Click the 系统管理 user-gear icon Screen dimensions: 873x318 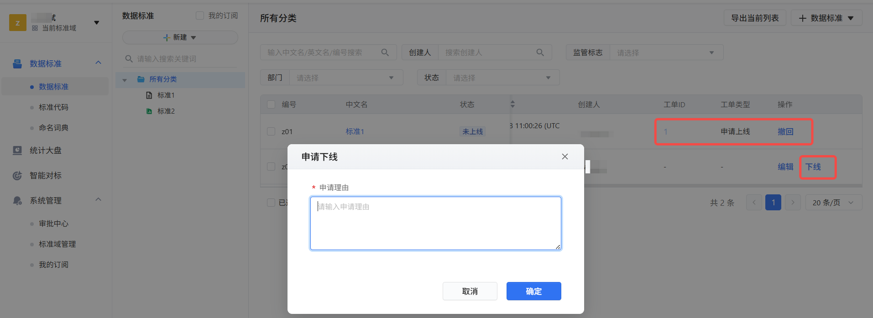pyautogui.click(x=17, y=200)
